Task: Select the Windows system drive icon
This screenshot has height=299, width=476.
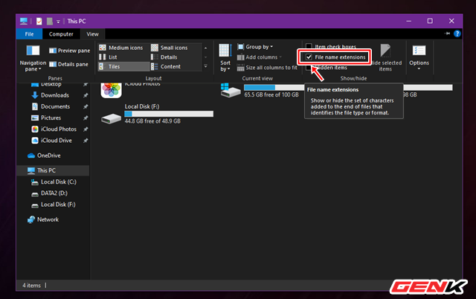Action: point(231,91)
